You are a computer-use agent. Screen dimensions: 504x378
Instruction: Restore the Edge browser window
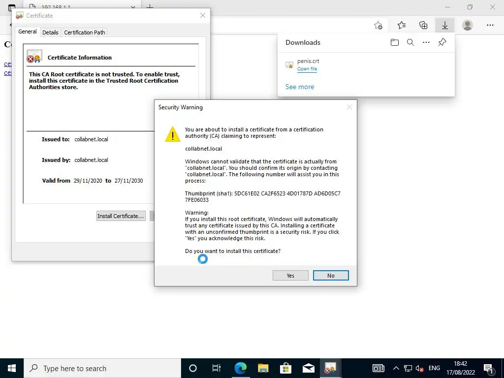[470, 7]
